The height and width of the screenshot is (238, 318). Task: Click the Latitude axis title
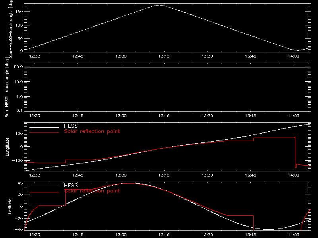[10, 206]
